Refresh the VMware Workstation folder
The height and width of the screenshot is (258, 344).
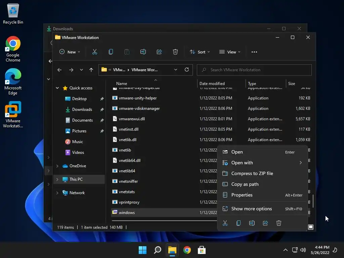[187, 70]
